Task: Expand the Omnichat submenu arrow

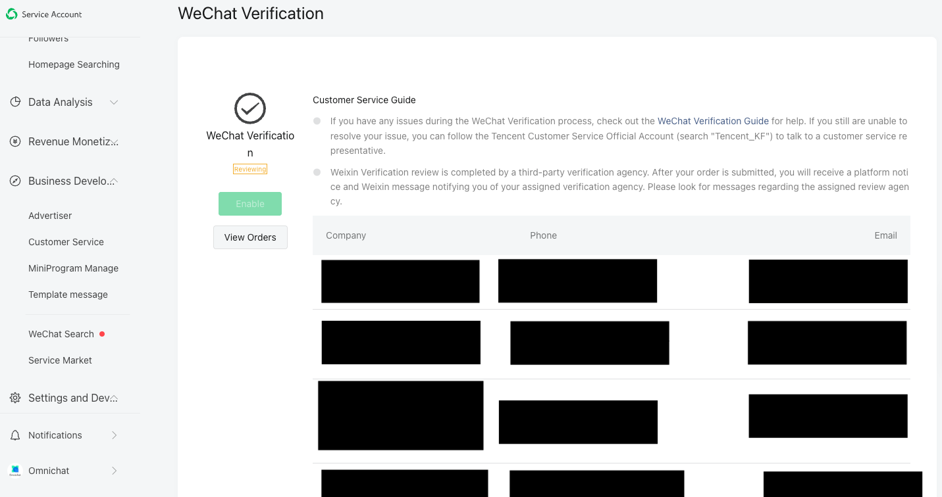Action: 114,471
